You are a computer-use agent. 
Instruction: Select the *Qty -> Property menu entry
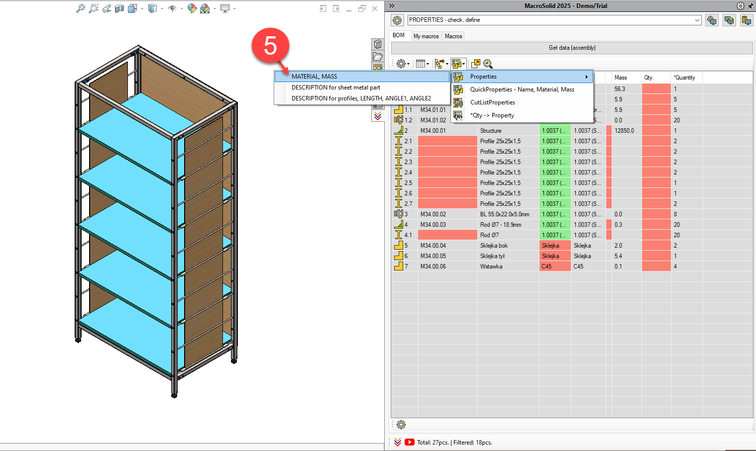(x=522, y=115)
